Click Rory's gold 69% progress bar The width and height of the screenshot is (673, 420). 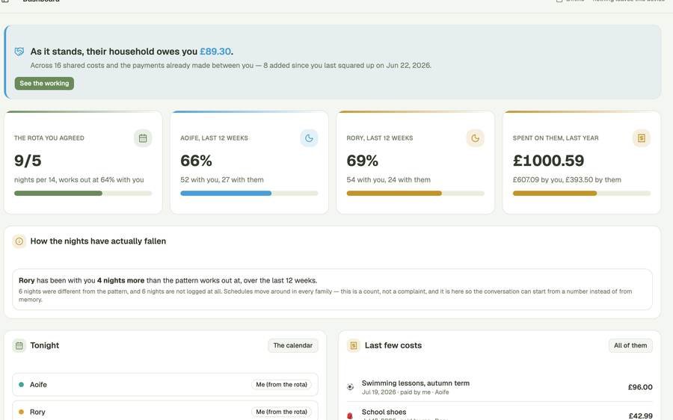coord(415,194)
